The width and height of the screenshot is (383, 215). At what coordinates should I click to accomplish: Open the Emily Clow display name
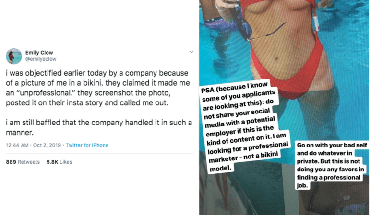pos(39,52)
